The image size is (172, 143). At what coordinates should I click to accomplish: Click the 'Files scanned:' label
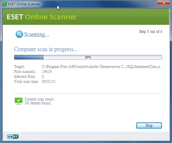point(25,72)
